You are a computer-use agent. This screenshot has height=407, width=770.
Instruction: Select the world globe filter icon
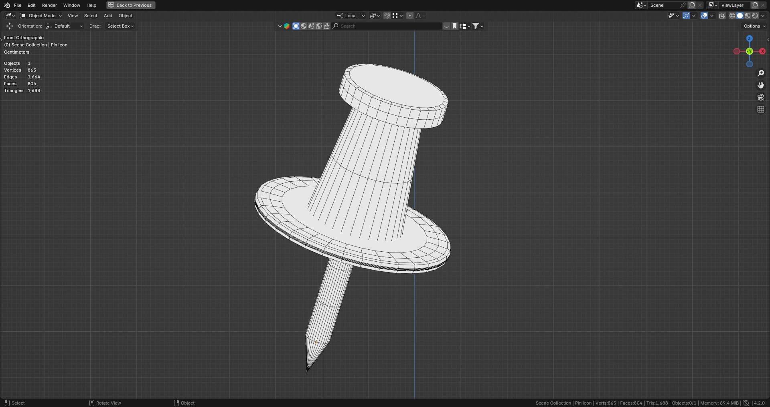[319, 26]
